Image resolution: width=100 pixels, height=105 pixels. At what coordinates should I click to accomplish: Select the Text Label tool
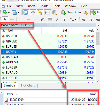(65, 20)
